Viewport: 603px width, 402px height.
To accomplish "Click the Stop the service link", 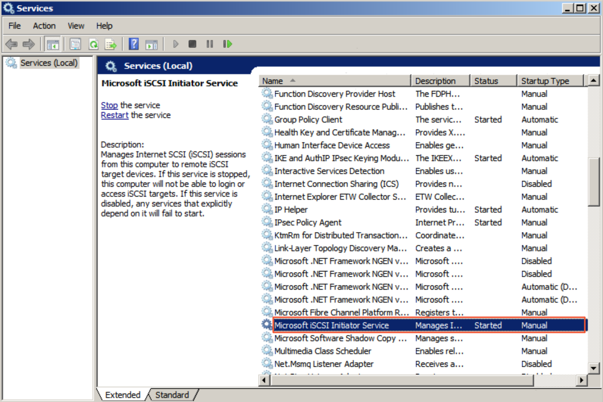I will [x=109, y=105].
